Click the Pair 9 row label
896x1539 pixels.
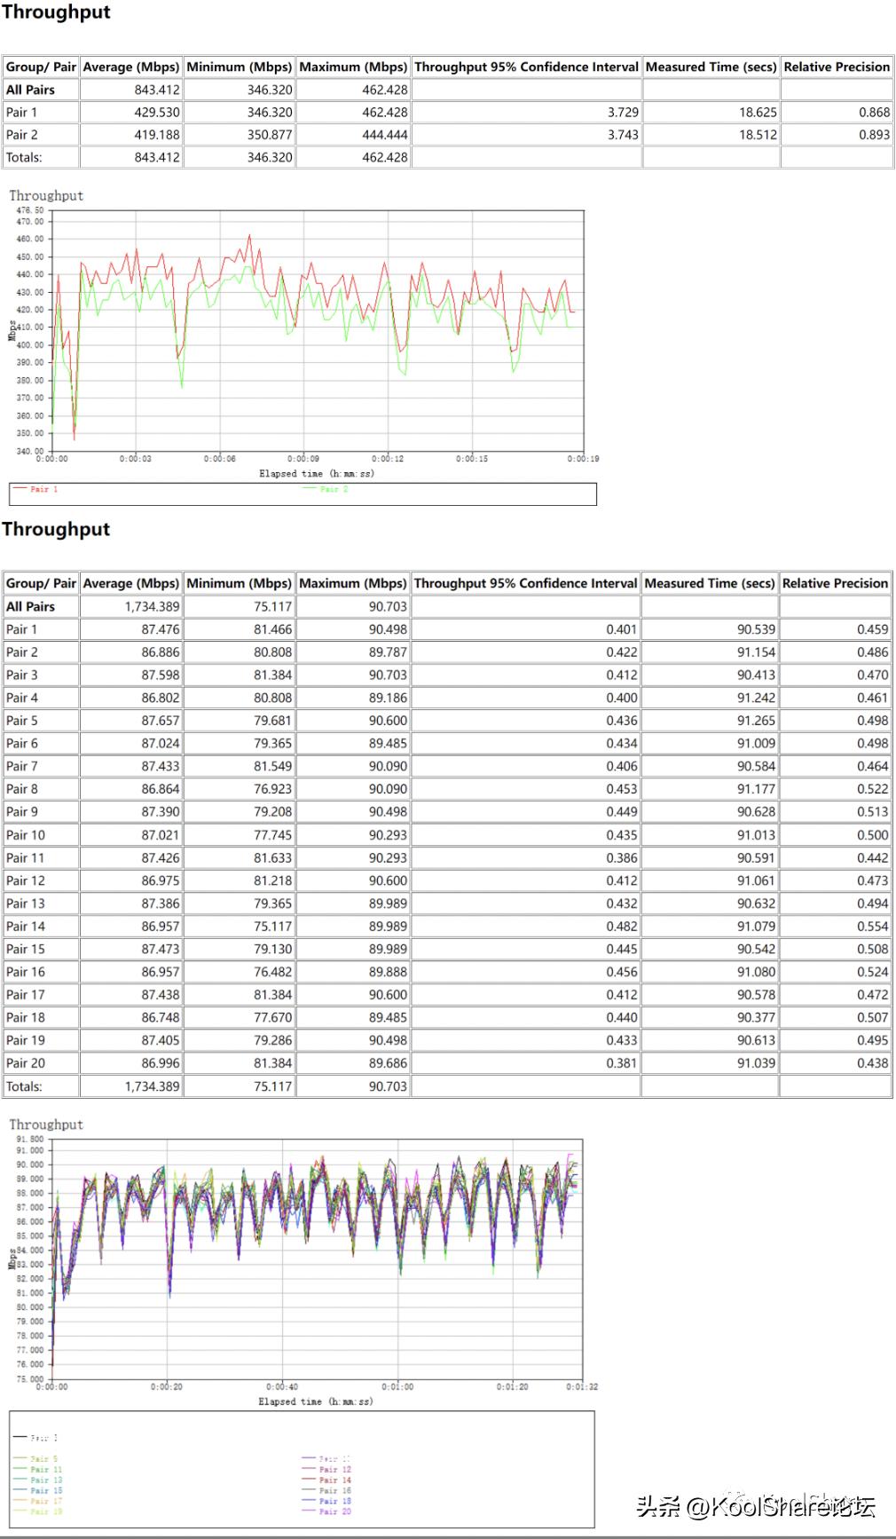(x=22, y=812)
